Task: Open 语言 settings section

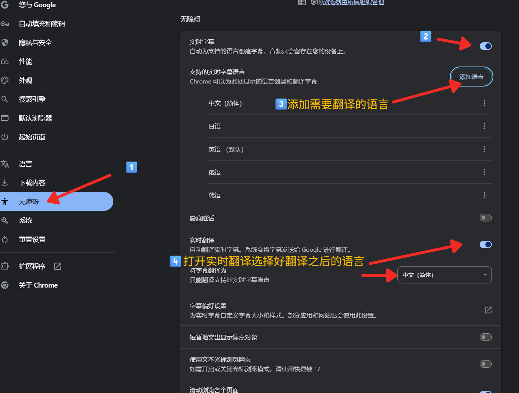Action: tap(26, 164)
